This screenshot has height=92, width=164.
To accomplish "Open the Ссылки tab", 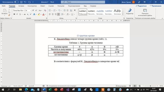I will [51, 6].
